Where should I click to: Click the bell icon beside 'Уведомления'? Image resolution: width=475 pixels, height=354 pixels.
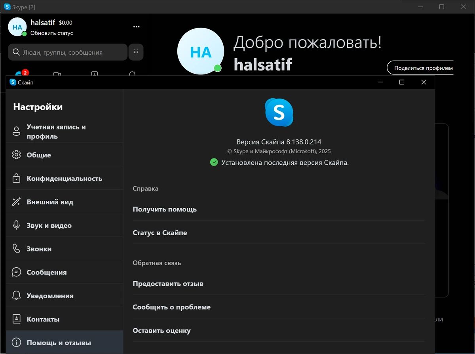point(16,295)
